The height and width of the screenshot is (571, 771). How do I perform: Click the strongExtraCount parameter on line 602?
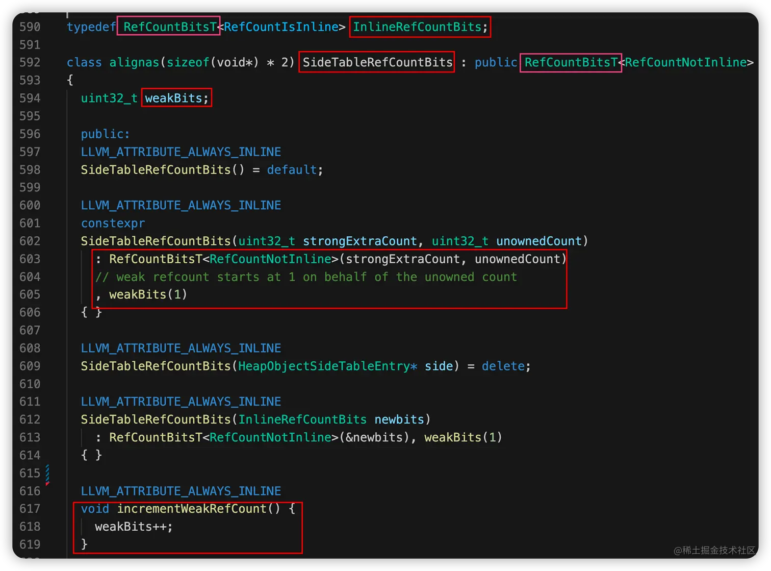click(x=360, y=241)
